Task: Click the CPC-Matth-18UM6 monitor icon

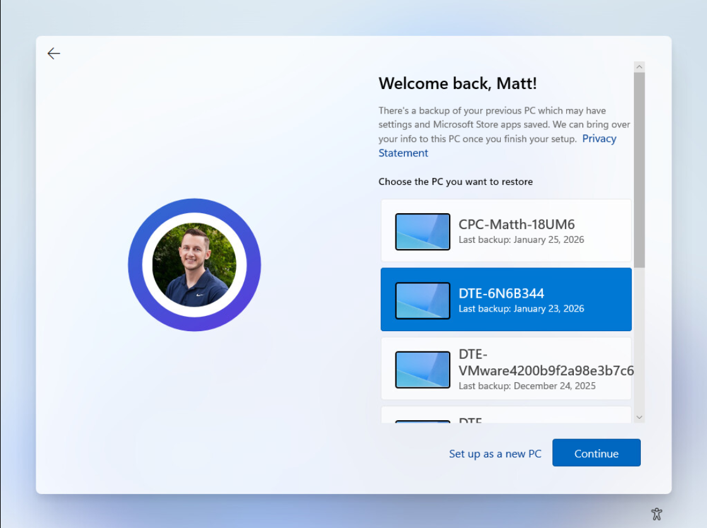Action: click(x=423, y=232)
